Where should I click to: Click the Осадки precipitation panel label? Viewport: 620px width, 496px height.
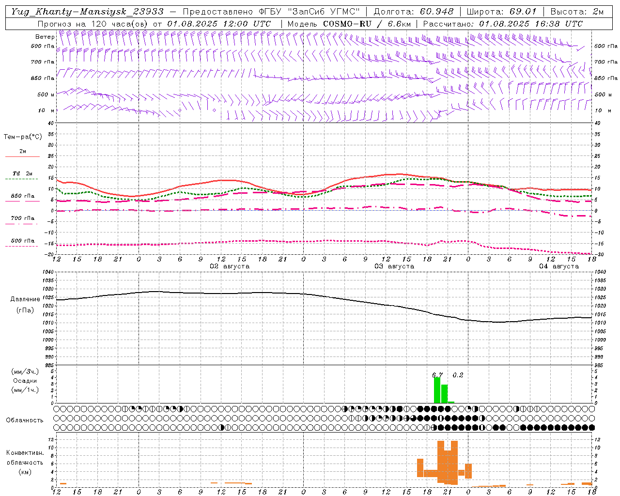pyautogui.click(x=25, y=381)
